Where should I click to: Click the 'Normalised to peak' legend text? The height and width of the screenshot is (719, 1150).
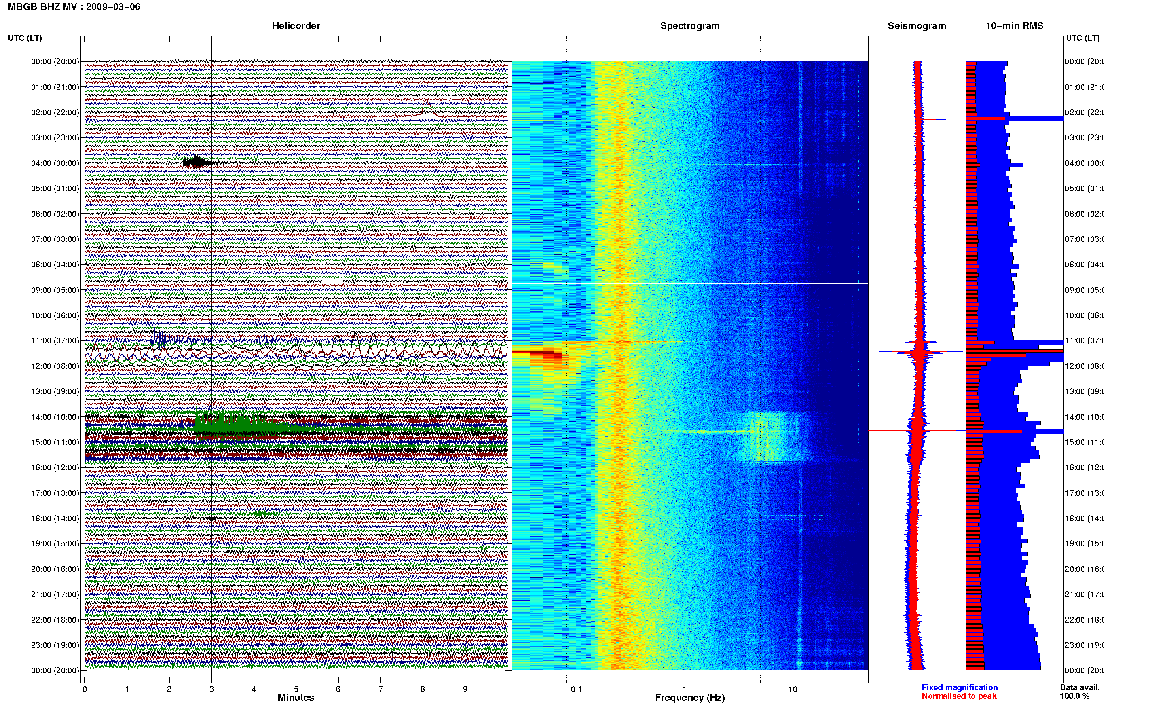coord(959,696)
